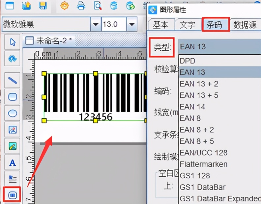
Task: Click the new label document icon
Action: [x=10, y=6]
